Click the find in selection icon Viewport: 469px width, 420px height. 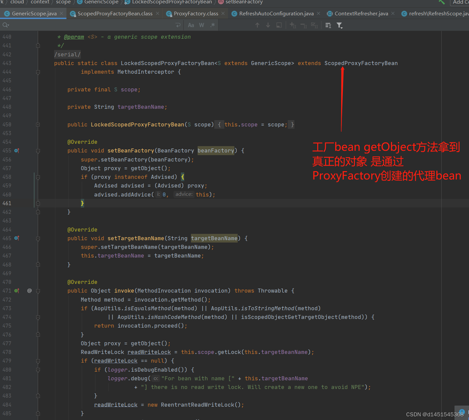279,25
